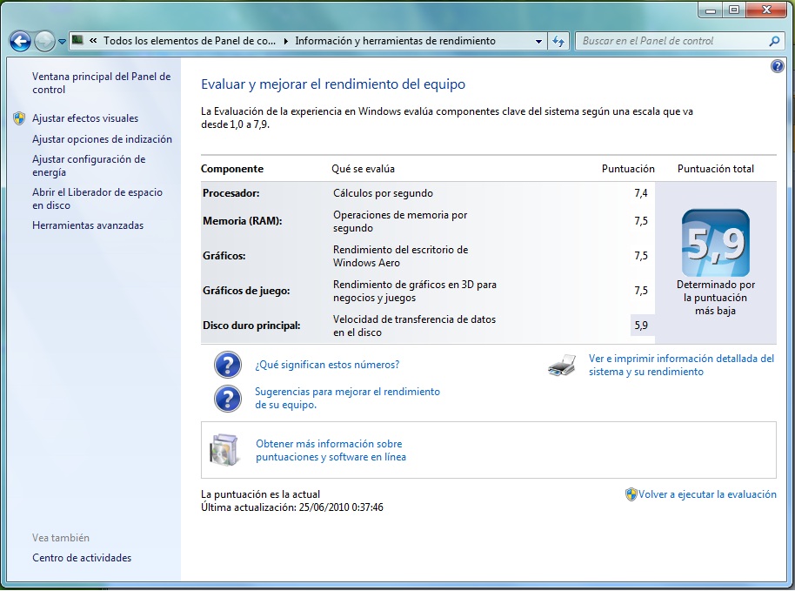
Task: Refresh the page with the refresh button
Action: 558,41
